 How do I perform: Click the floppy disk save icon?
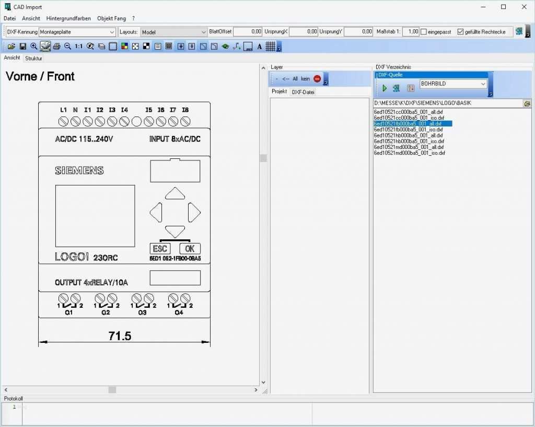coord(22,46)
